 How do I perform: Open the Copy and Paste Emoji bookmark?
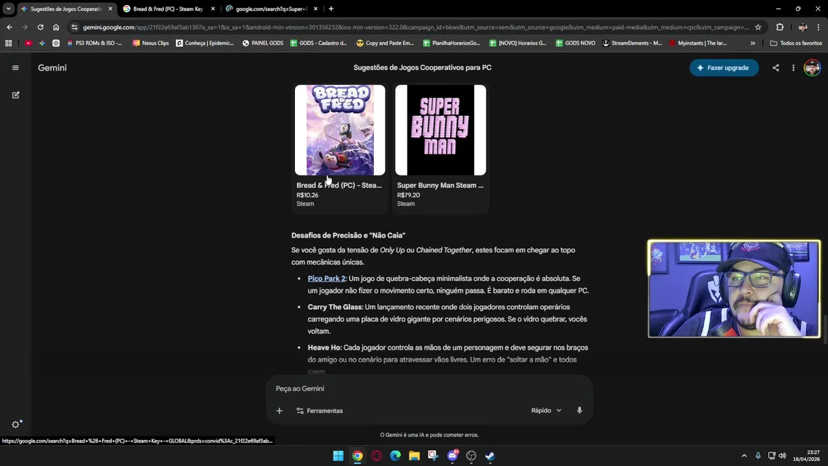[x=385, y=43]
